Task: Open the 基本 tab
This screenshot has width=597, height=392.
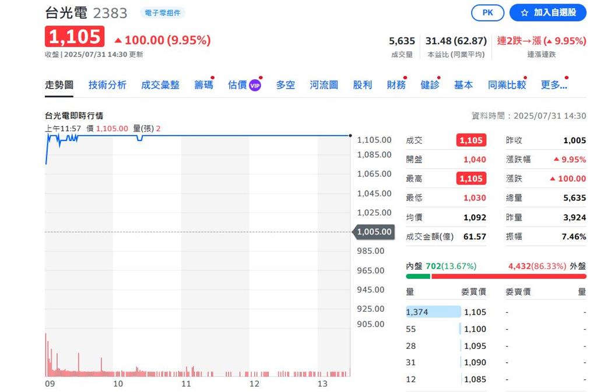Action: [463, 85]
